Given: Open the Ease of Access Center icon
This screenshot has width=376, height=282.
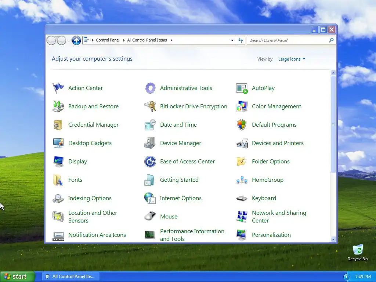Looking at the screenshot, I should 150,162.
